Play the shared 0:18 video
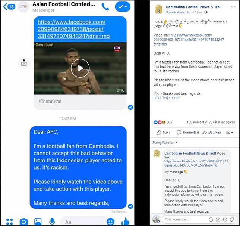Image resolution: width=240 pixels, height=226 pixels. [80, 68]
